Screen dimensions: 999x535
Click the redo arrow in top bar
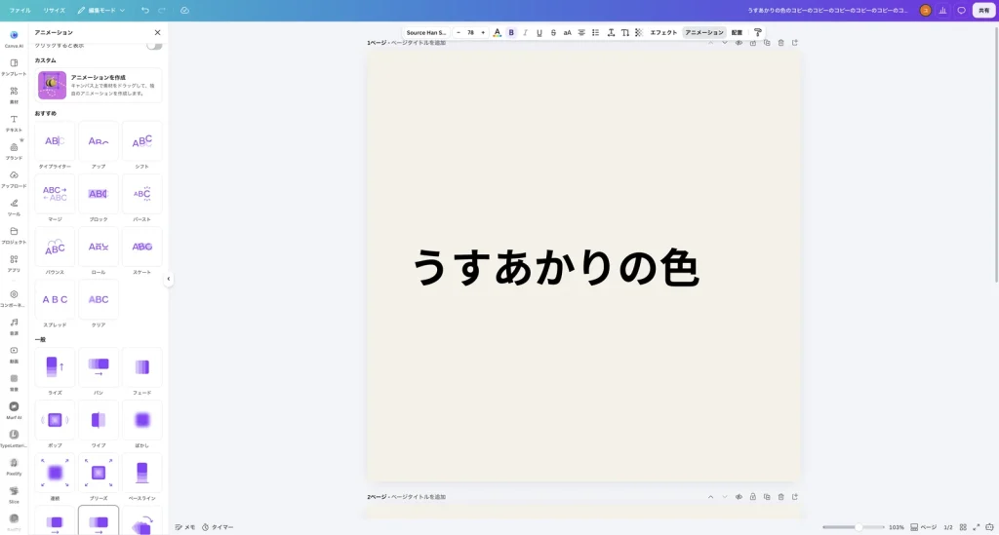(162, 10)
